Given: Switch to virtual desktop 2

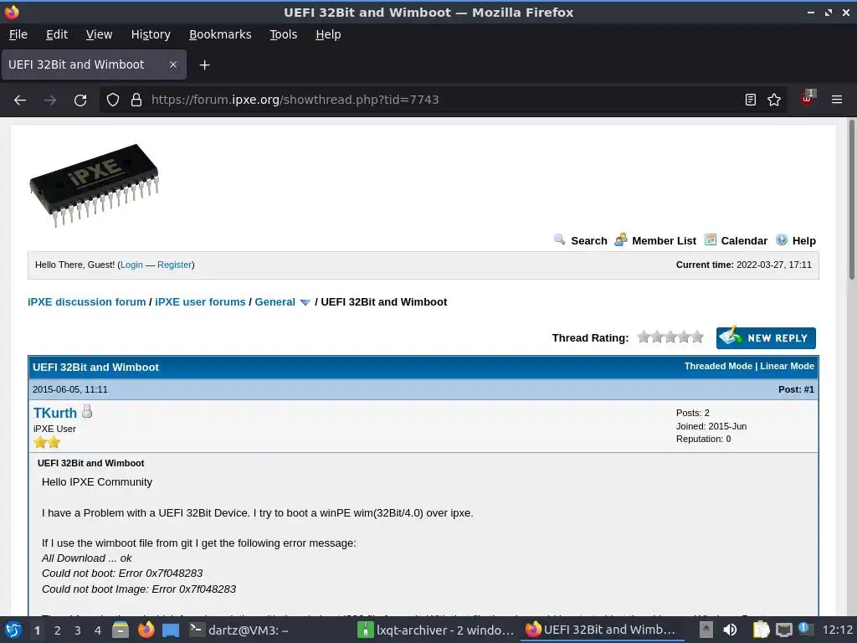Looking at the screenshot, I should [58, 630].
